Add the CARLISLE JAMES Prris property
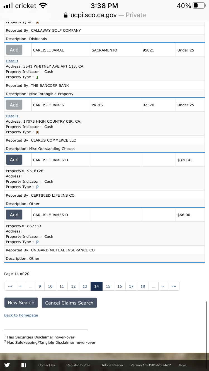This screenshot has height=371, width=209. (14, 105)
